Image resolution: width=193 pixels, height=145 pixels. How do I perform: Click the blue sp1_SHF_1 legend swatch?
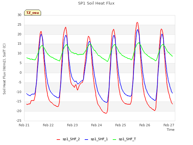pos(87,140)
